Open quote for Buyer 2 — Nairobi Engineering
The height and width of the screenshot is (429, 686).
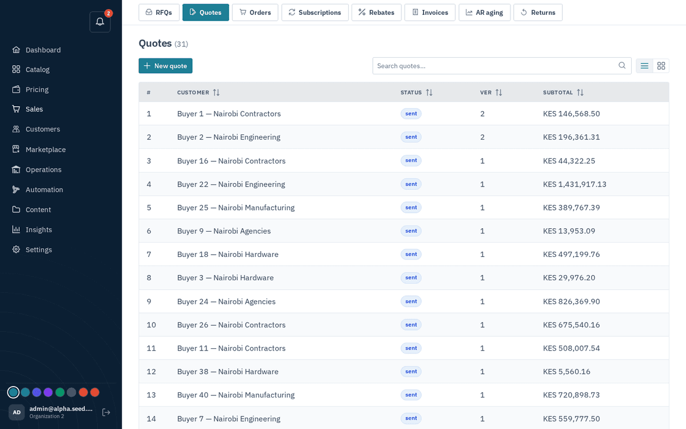(x=404, y=137)
